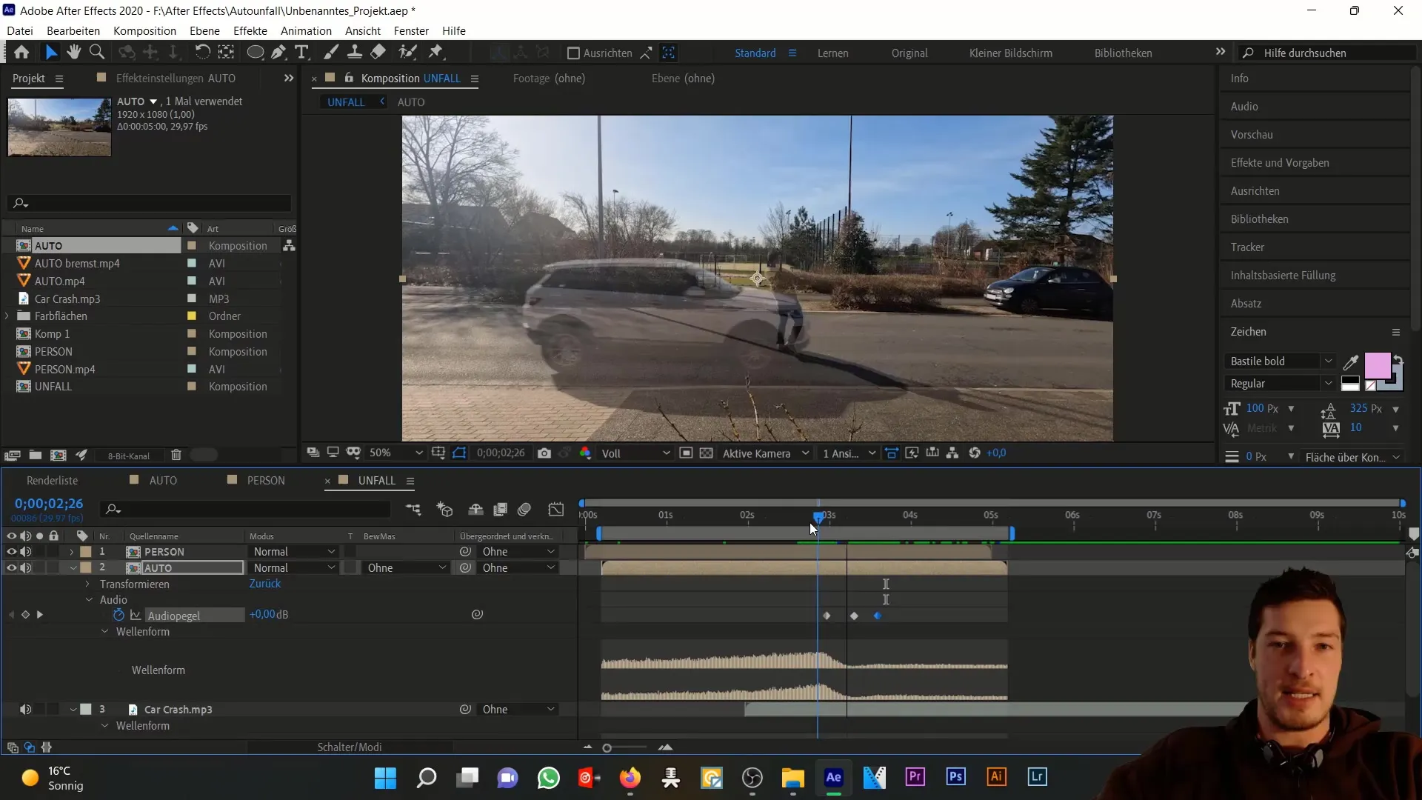1422x800 pixels.
Task: Open After Effects from the taskbar
Action: coord(833,778)
